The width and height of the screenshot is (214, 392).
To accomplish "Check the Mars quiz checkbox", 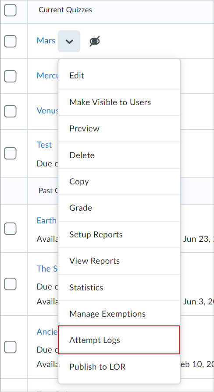I will click(x=10, y=41).
